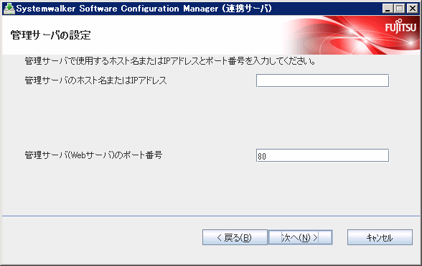Go back with the 戻る(B) button
The image size is (422, 266).
(235, 237)
